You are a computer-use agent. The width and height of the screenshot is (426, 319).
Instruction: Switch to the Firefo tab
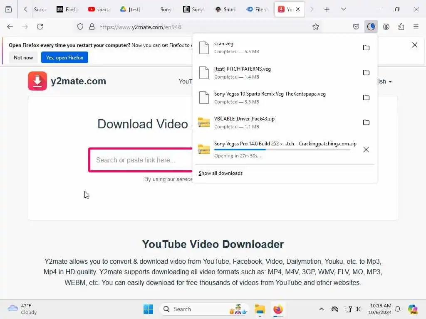coord(67,10)
